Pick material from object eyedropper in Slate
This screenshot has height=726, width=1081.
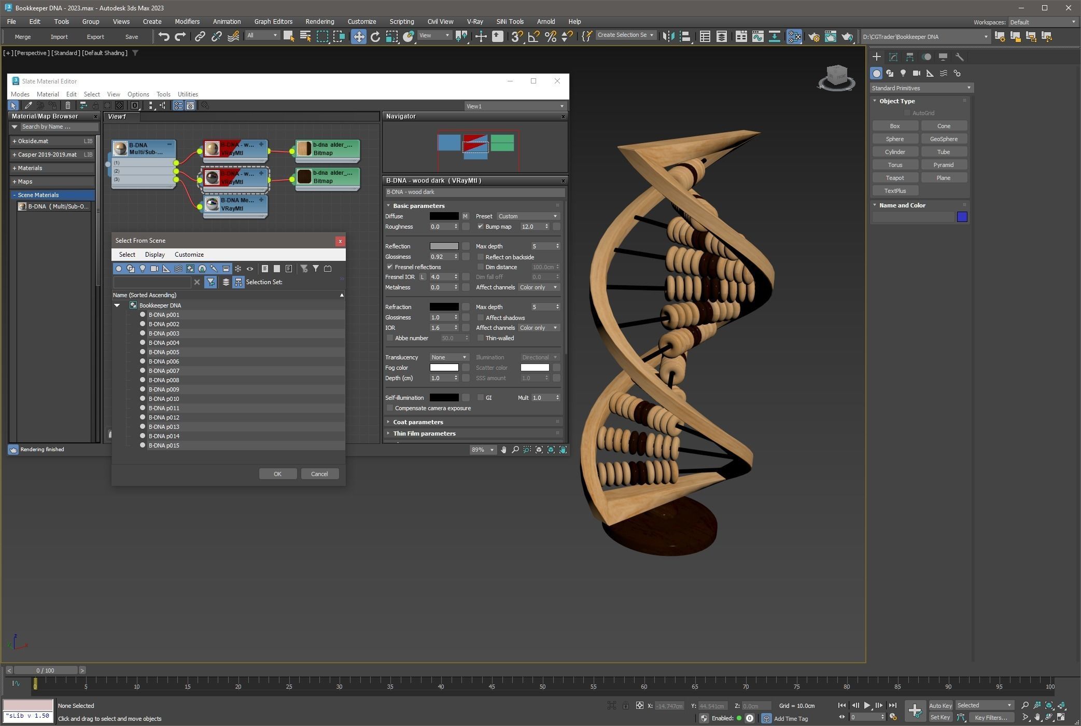[29, 106]
